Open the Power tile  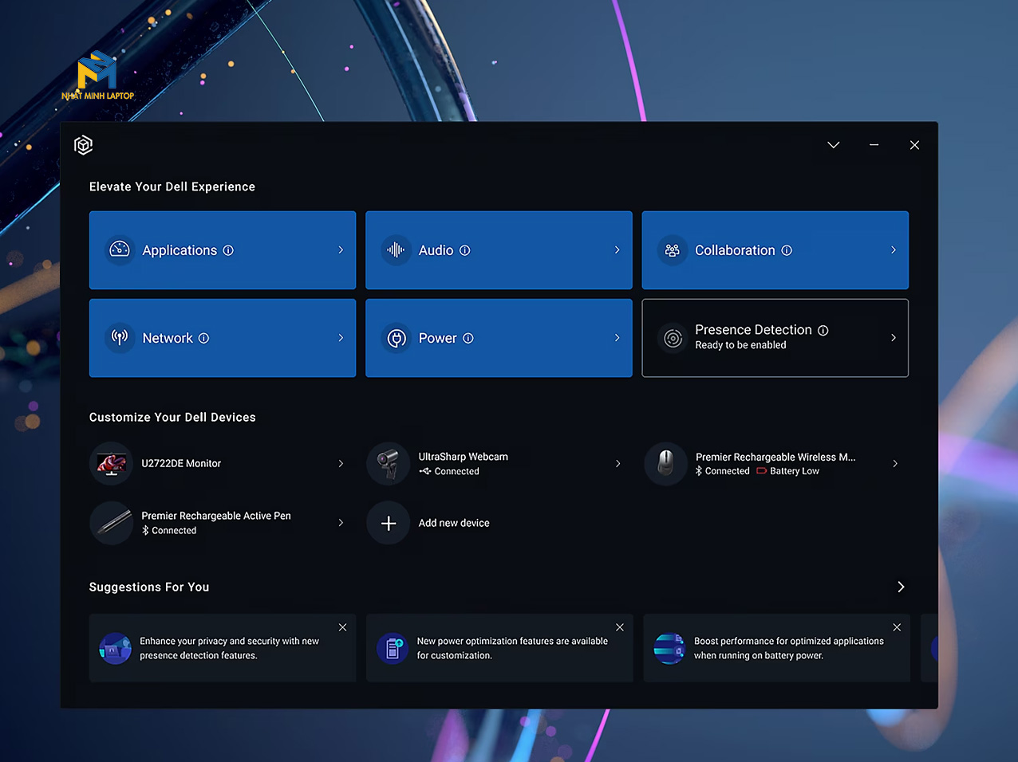click(499, 338)
